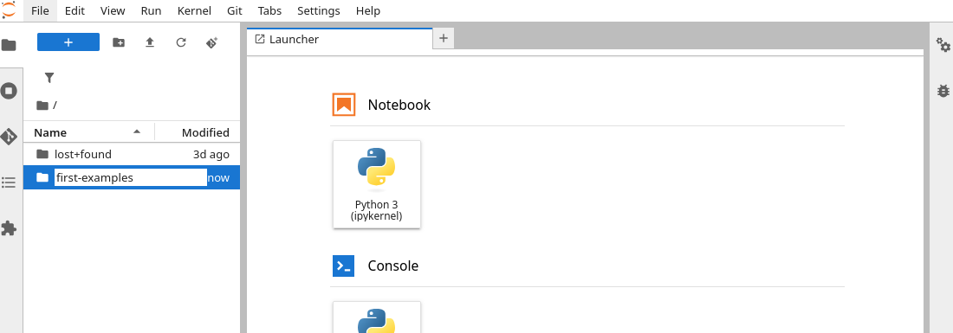Click the blue New Launcher plus button
Image resolution: width=953 pixels, height=333 pixels.
coord(68,42)
